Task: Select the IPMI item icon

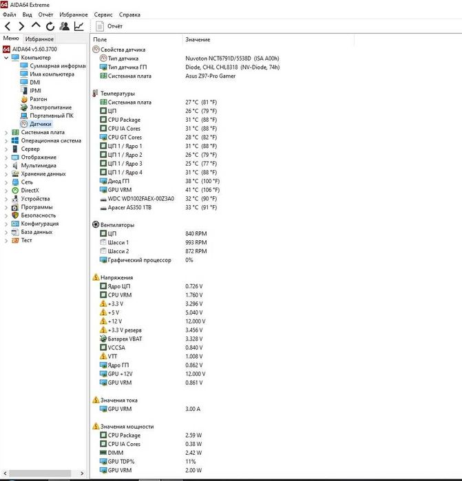Action: 24,91
